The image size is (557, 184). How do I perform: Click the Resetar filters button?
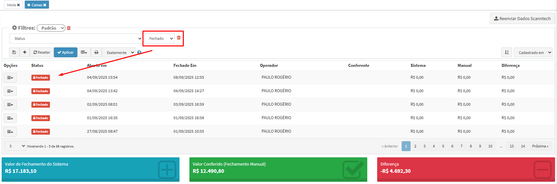[x=42, y=52]
